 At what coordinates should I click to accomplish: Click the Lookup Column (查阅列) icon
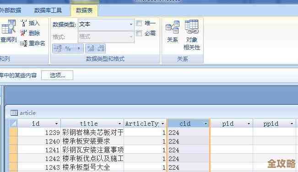coord(8,27)
